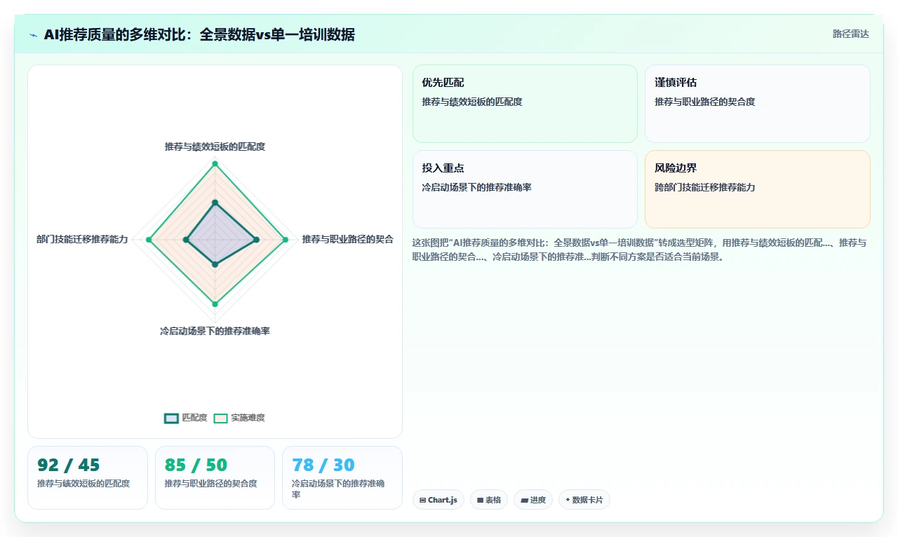This screenshot has height=537, width=898.
Task: Click radar axis label 推荐与职业路径的契合
Action: (348, 239)
